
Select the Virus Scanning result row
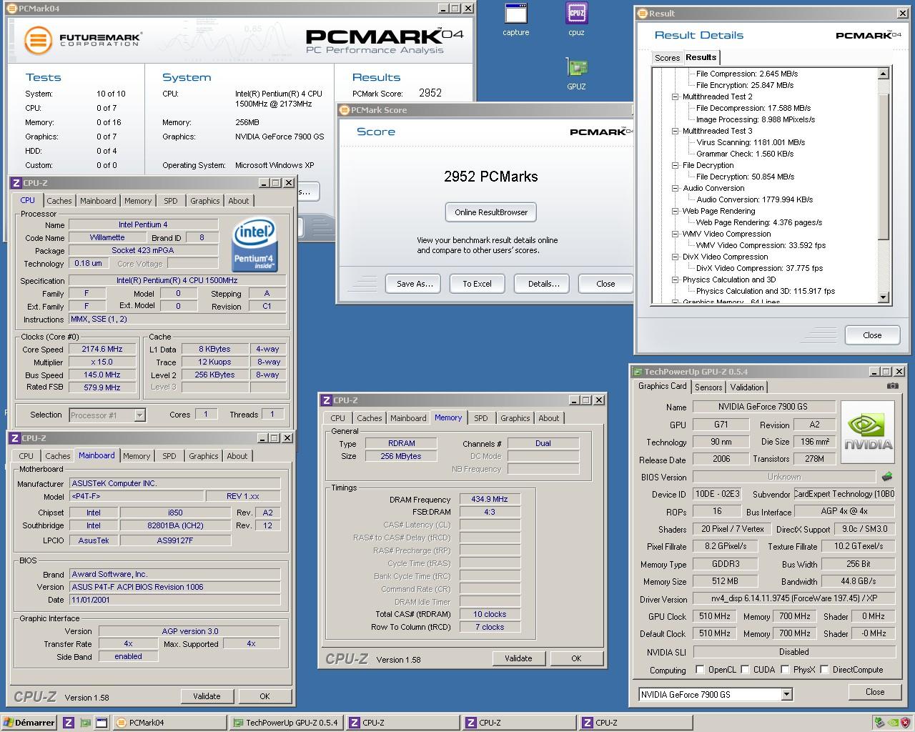coord(751,142)
